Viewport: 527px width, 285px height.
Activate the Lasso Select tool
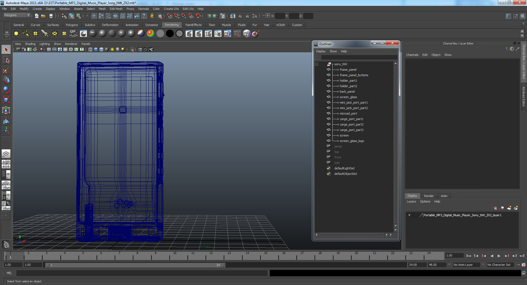pyautogui.click(x=6, y=60)
